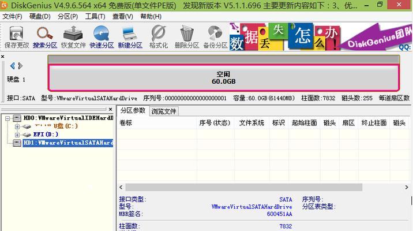The width and height of the screenshot is (413, 231).
Task: Open the 帮助(H) menu
Action: coord(151,16)
